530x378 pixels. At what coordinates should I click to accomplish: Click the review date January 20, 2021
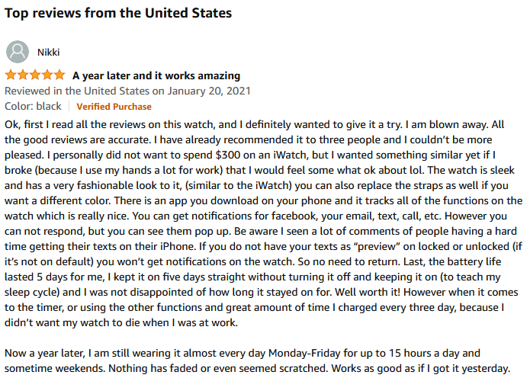click(209, 91)
